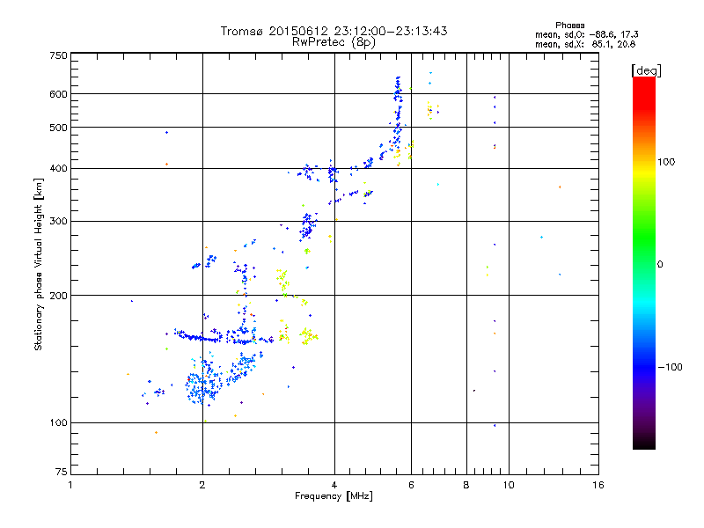Screen dimensions: 704x528
Task: Click the y-axis '750' tick label
Action: pyautogui.click(x=58, y=55)
